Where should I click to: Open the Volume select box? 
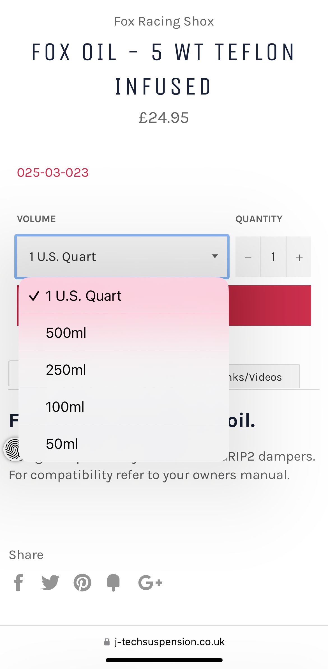click(122, 257)
